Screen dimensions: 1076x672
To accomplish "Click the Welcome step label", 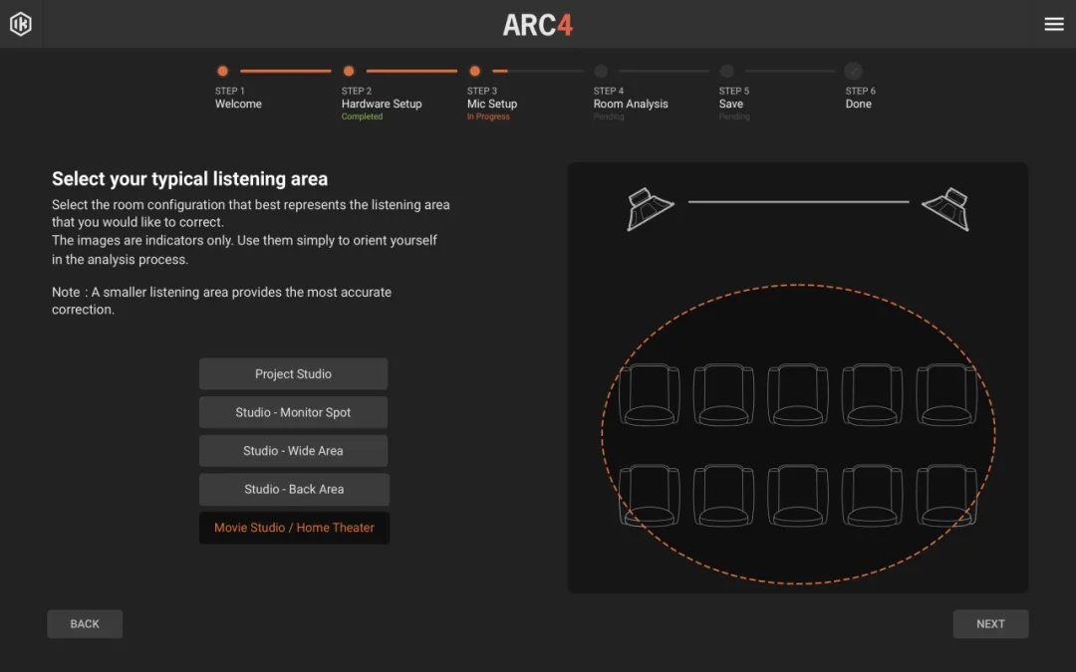I will click(x=238, y=104).
